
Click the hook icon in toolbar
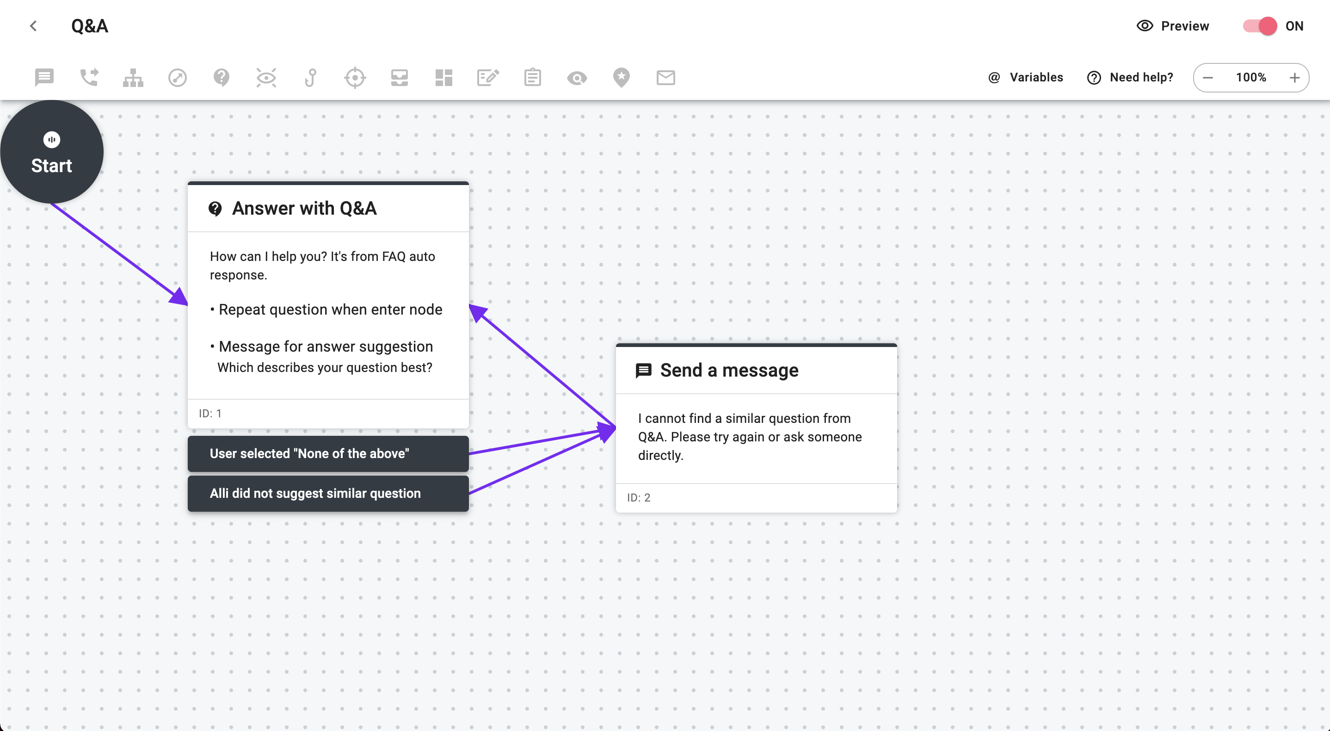coord(310,77)
